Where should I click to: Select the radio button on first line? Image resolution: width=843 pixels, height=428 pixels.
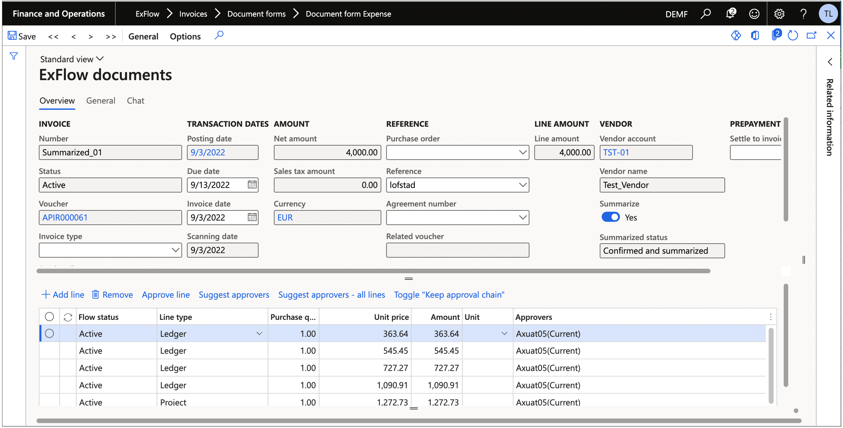tap(49, 333)
